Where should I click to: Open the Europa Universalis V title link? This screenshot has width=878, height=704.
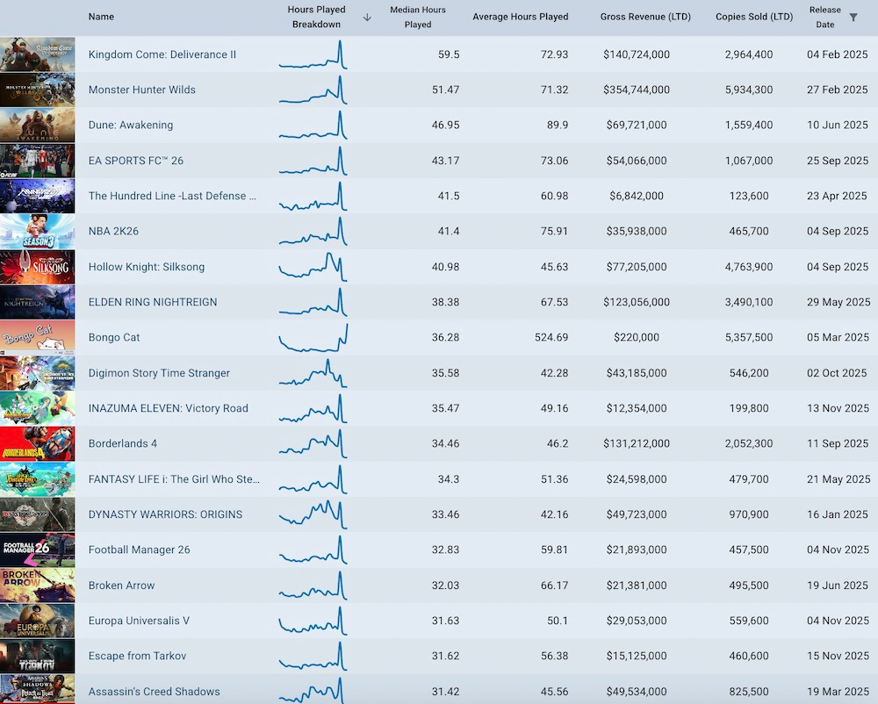click(139, 621)
